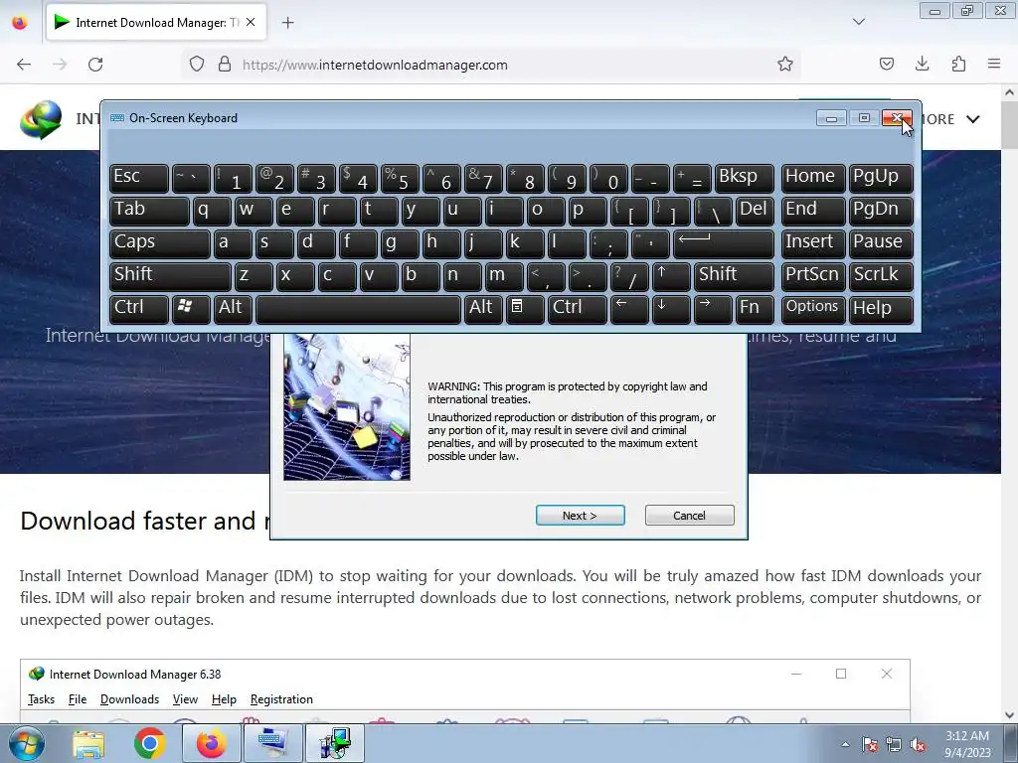Bookmark this page with the star icon
This screenshot has height=763, width=1018.
[785, 65]
